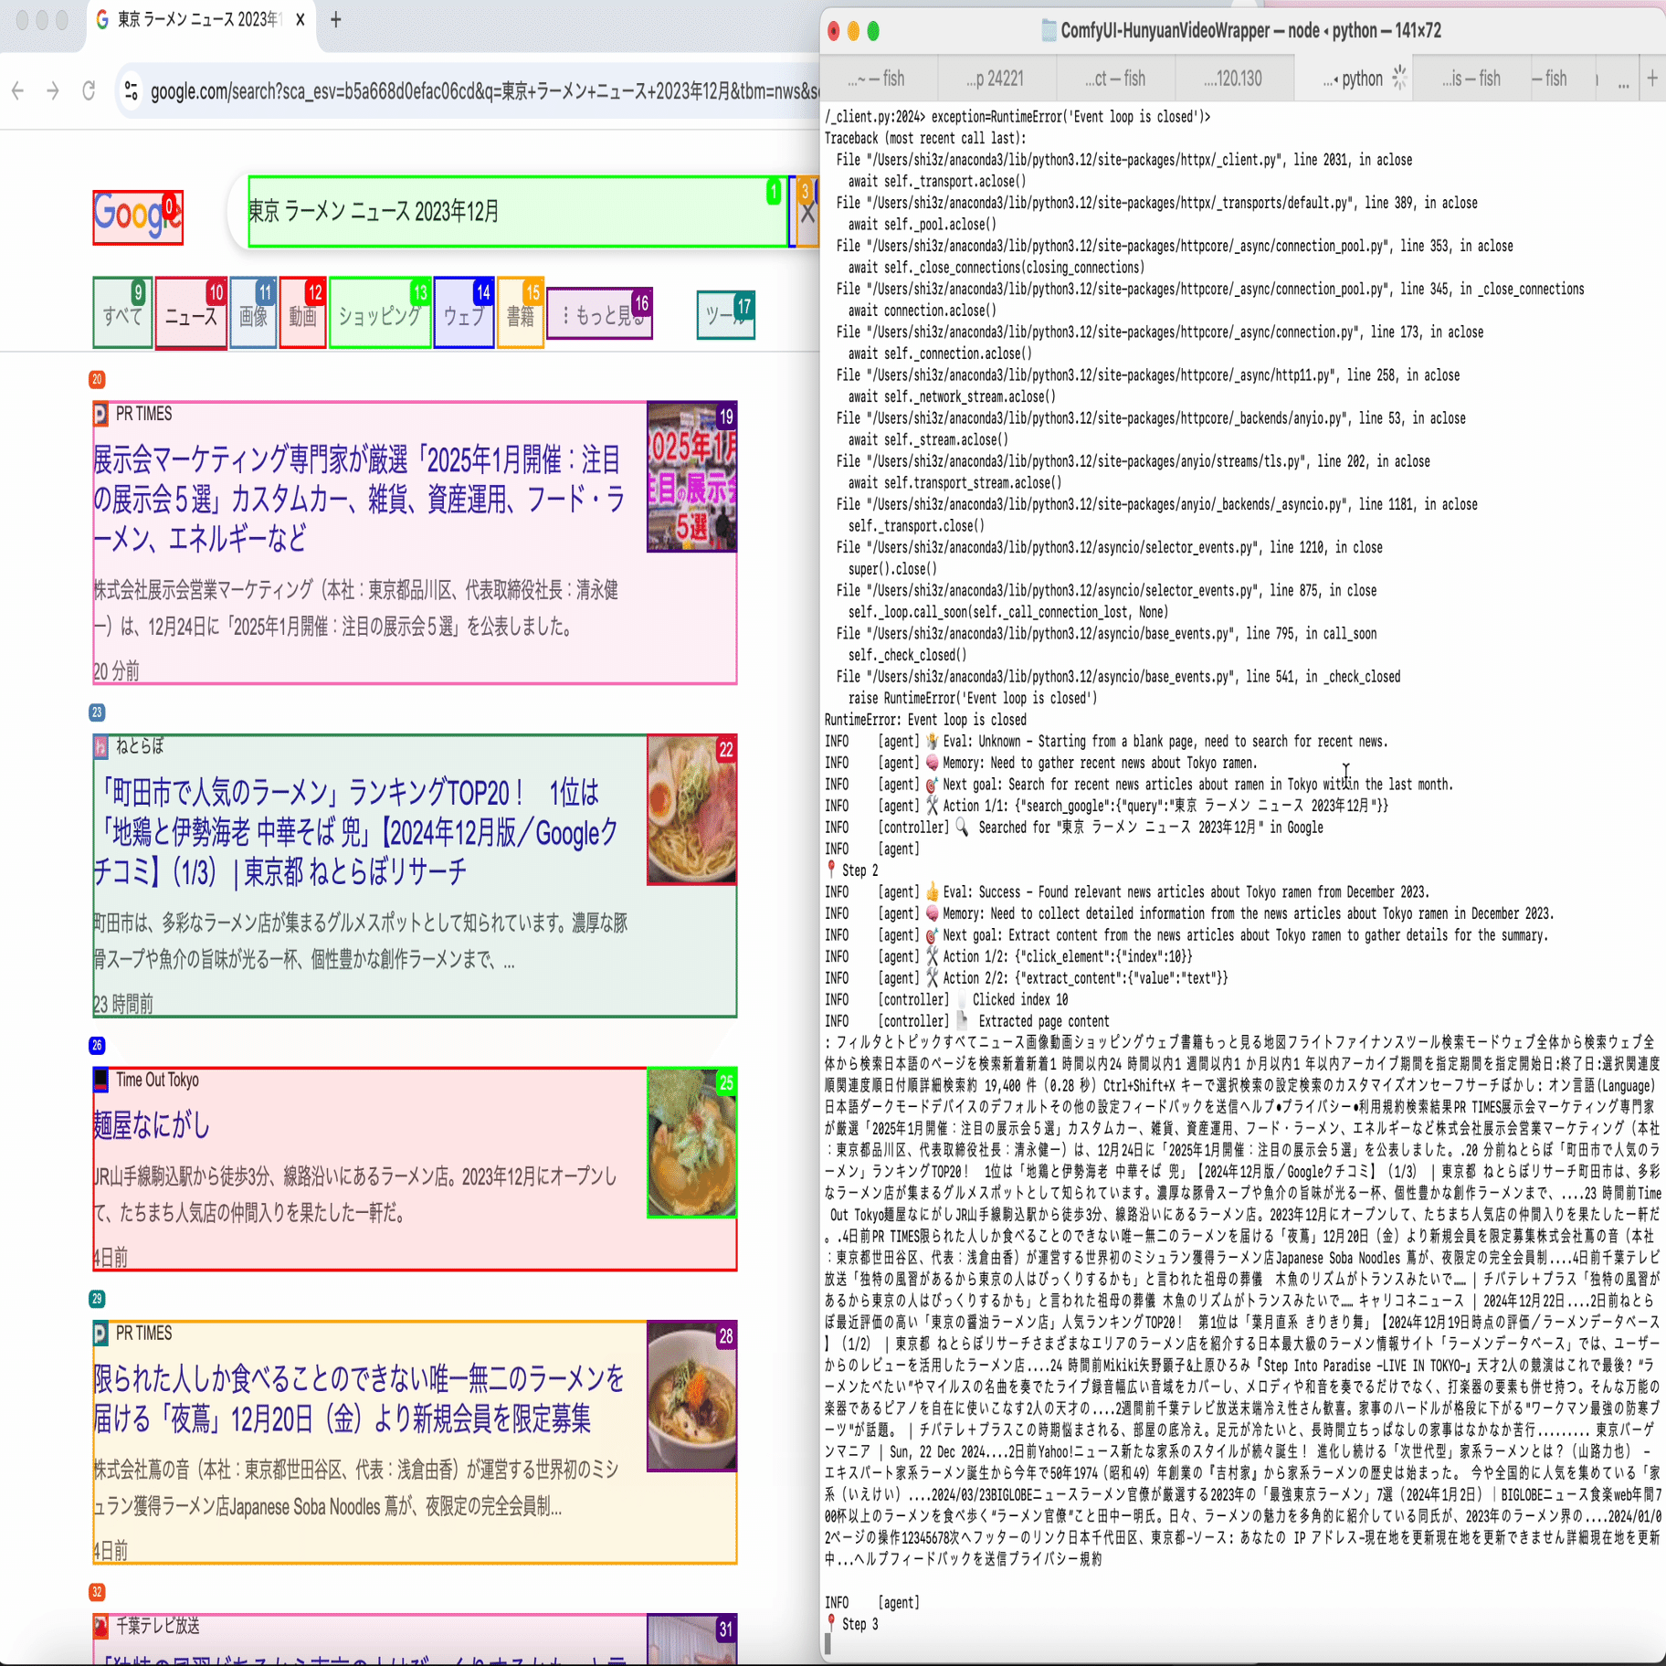Open the もっと見る dropdown

click(x=600, y=314)
